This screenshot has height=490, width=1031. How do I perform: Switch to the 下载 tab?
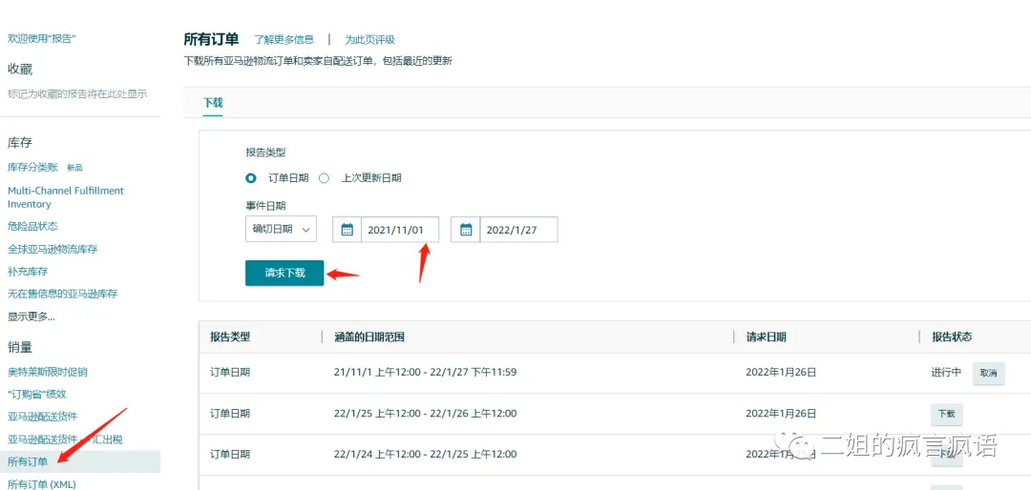pos(213,103)
